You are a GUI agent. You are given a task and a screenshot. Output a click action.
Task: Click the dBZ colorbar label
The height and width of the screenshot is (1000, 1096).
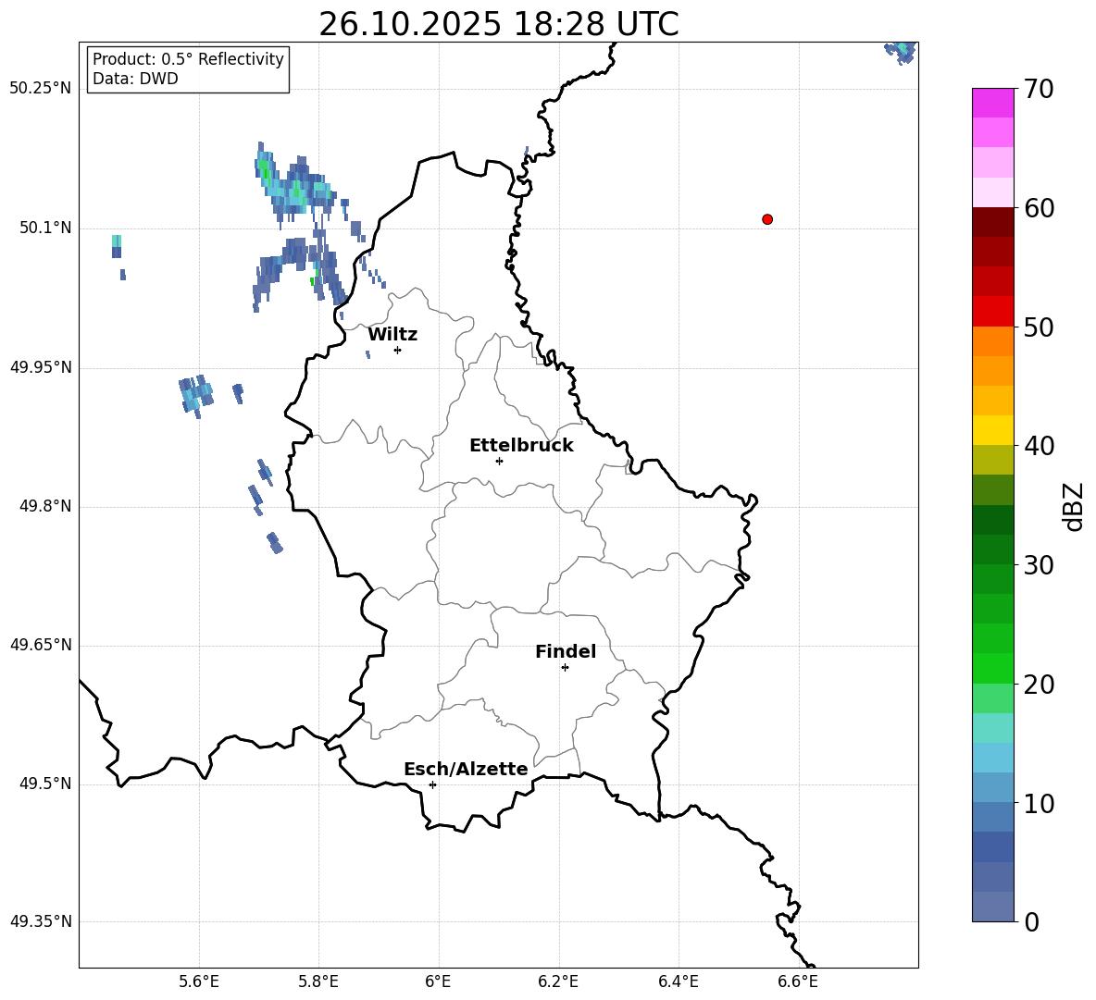coord(1074,507)
